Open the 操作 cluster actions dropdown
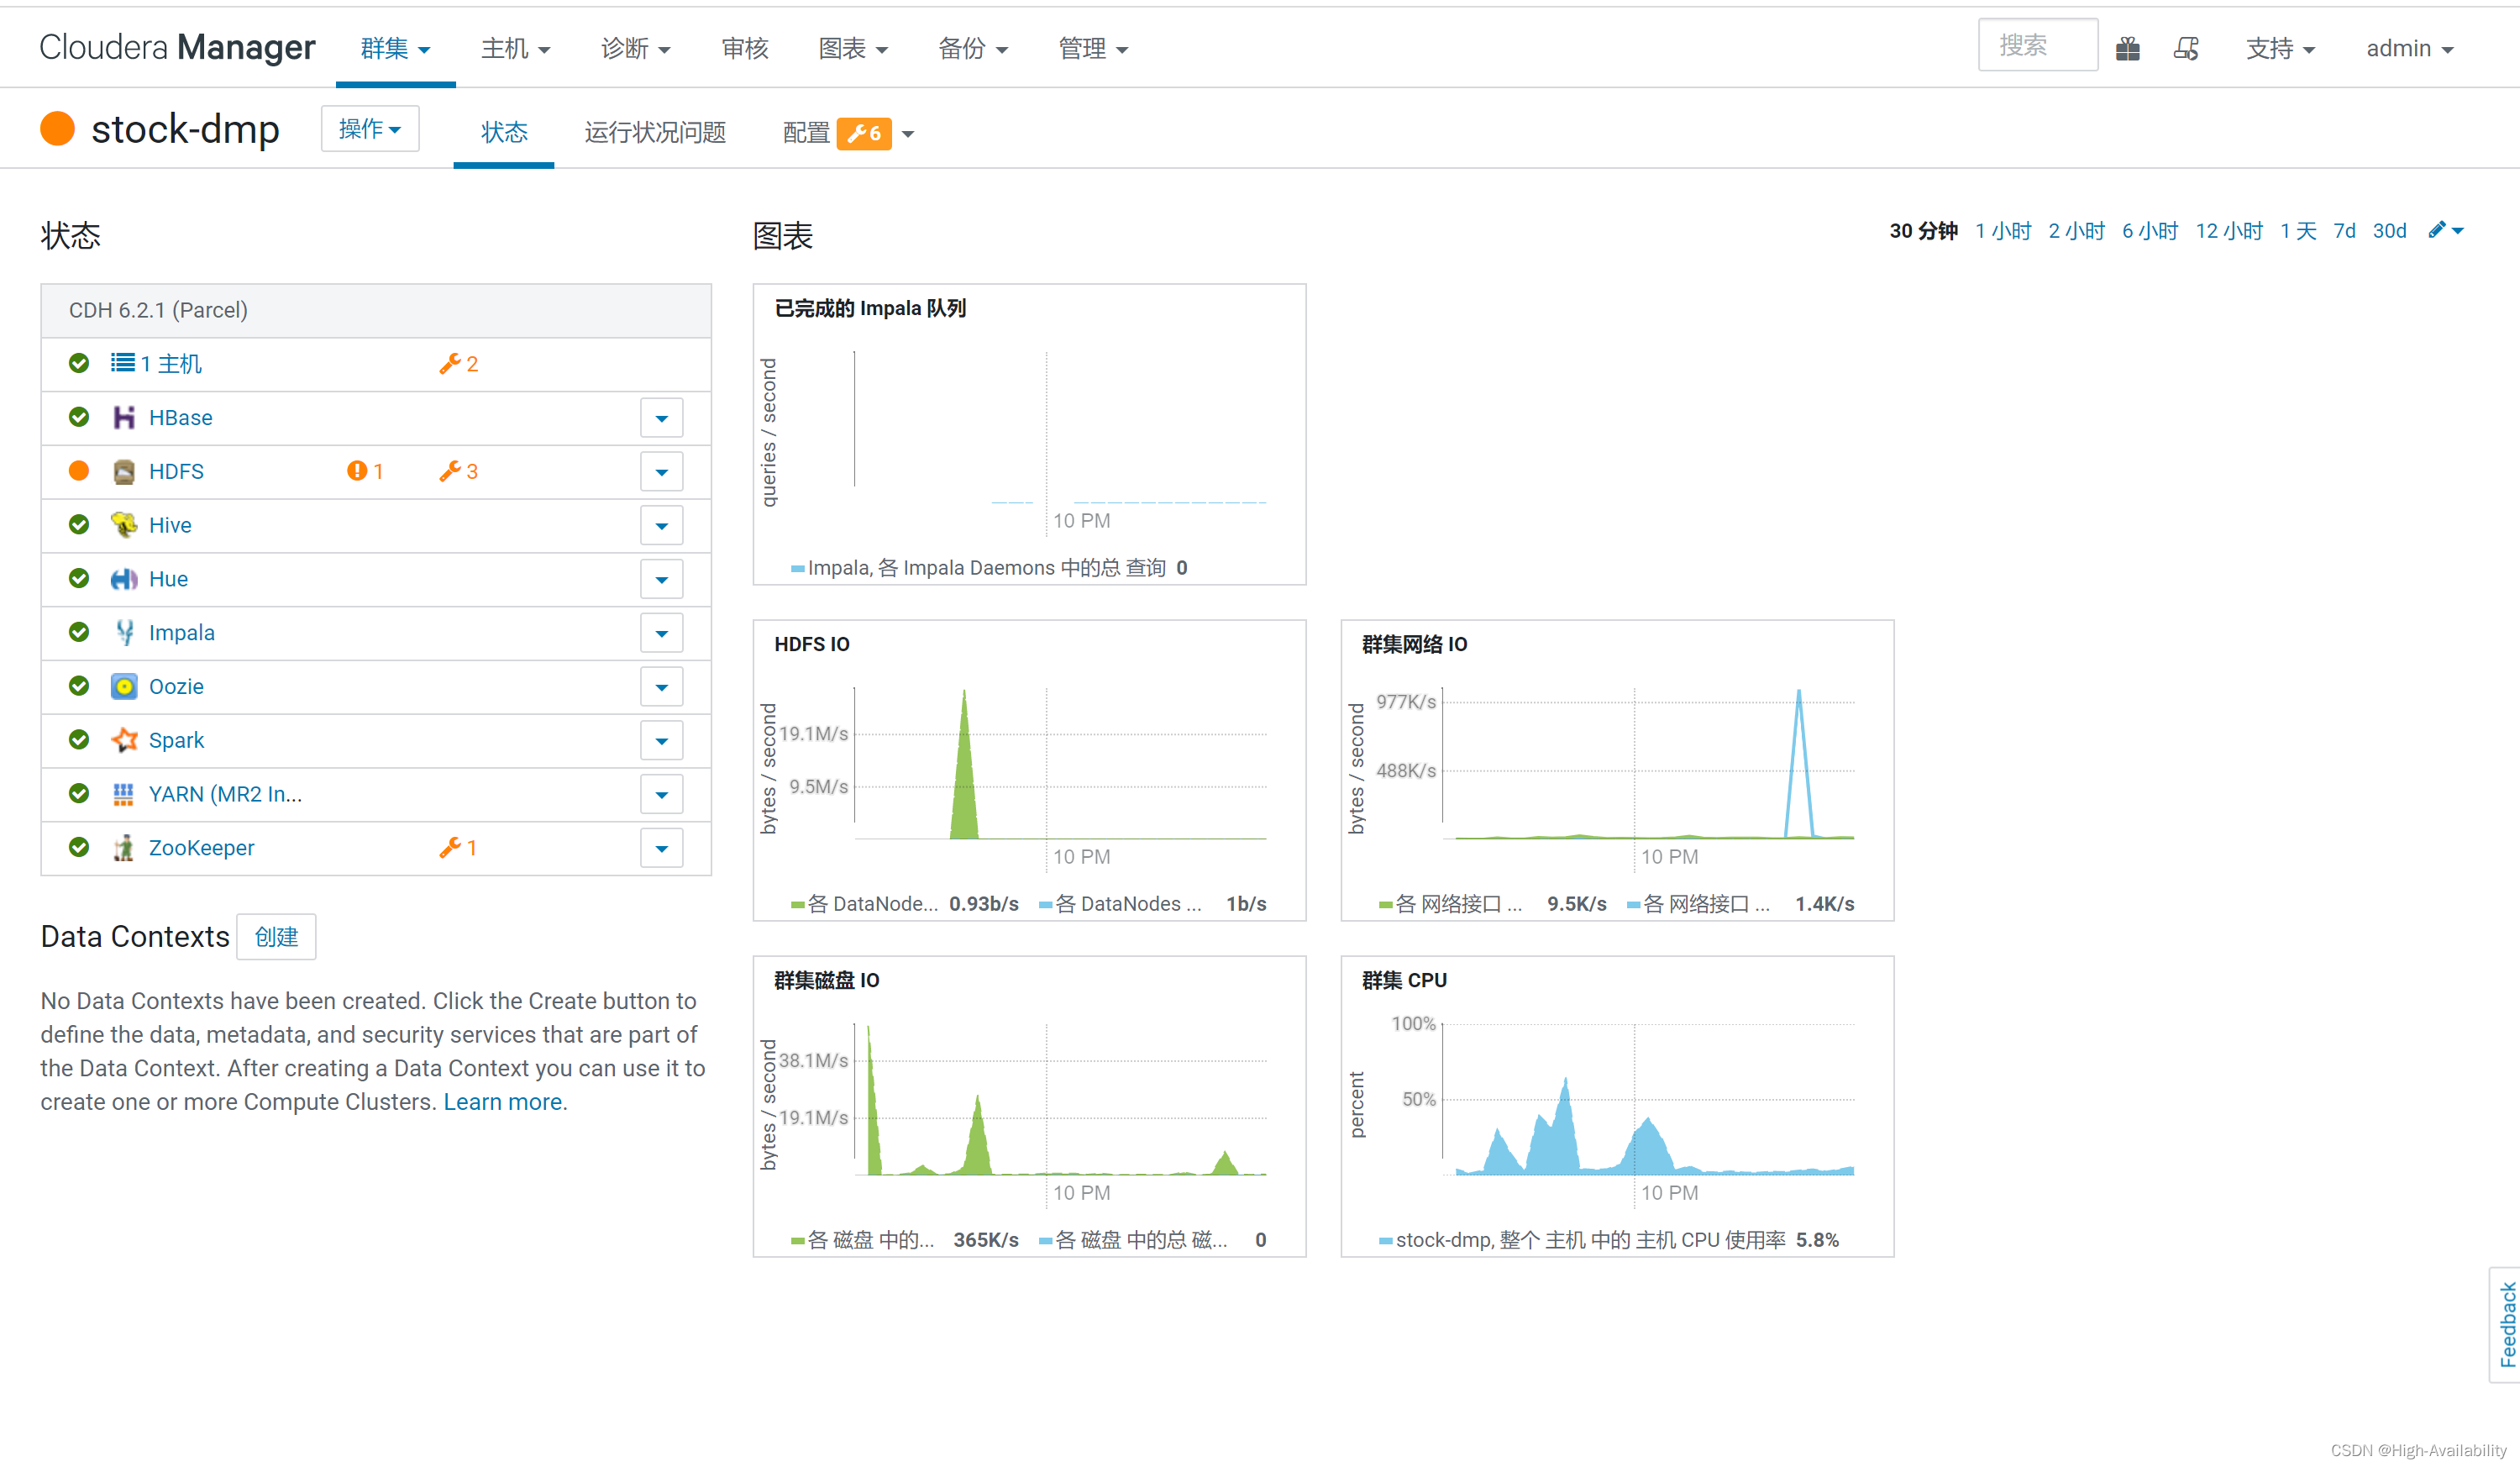The image size is (2520, 1467). point(369,129)
